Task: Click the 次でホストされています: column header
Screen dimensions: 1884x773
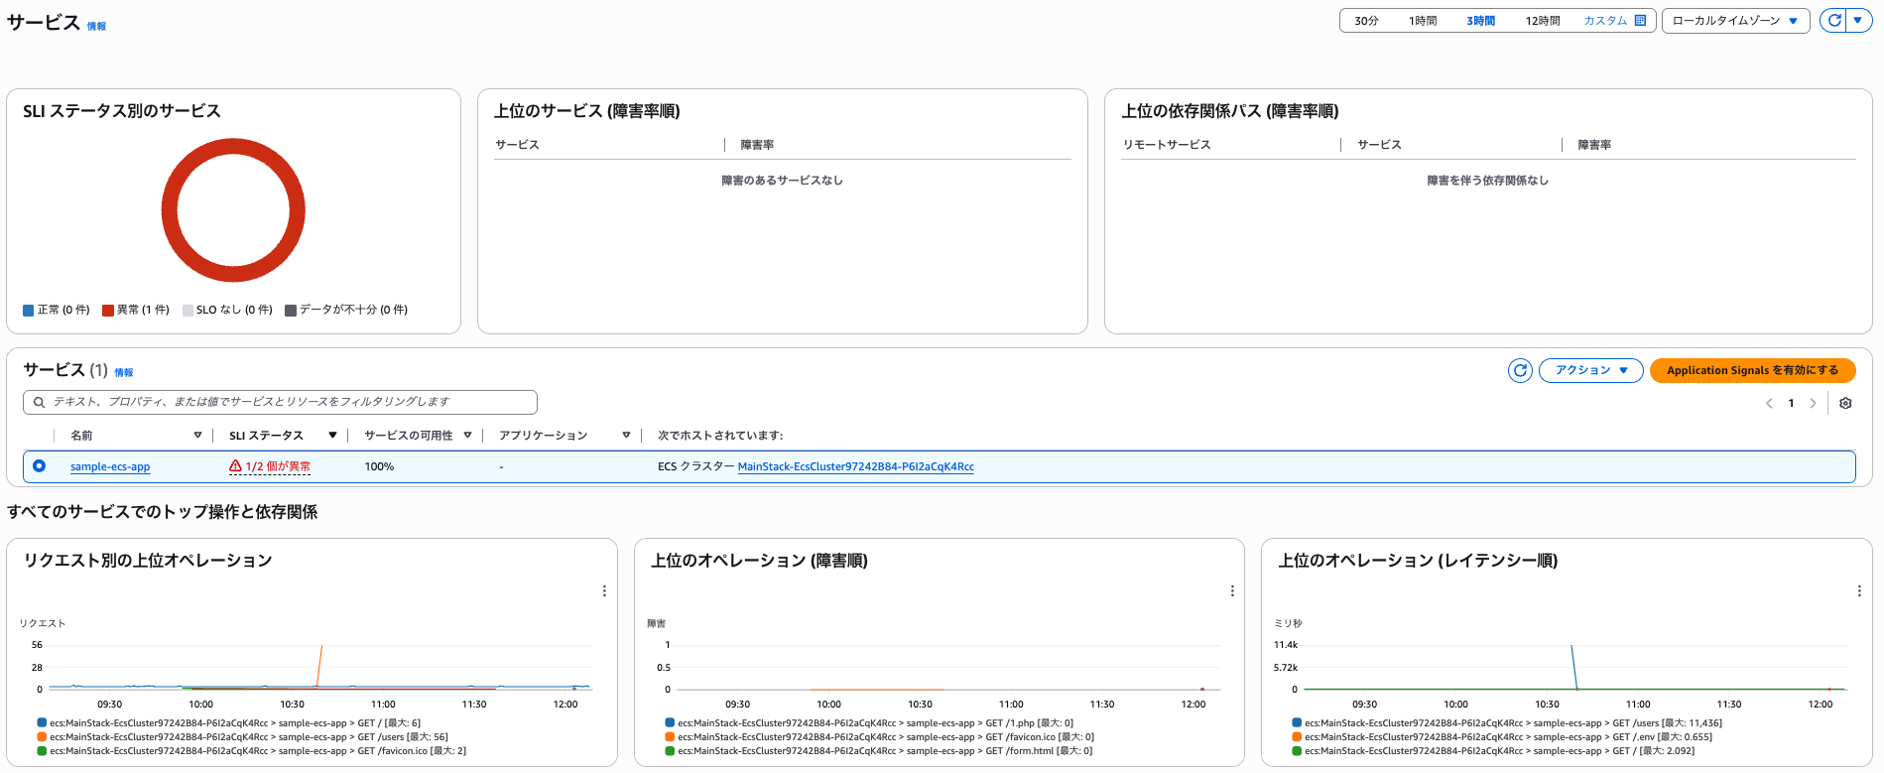Action: [x=720, y=436]
